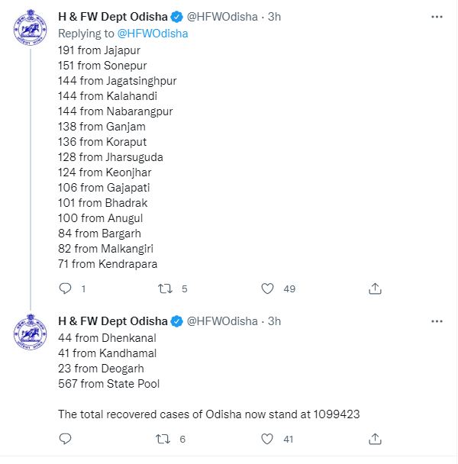The image size is (458, 464).
Task: Click the second tweet's profile avatar
Action: (31, 333)
